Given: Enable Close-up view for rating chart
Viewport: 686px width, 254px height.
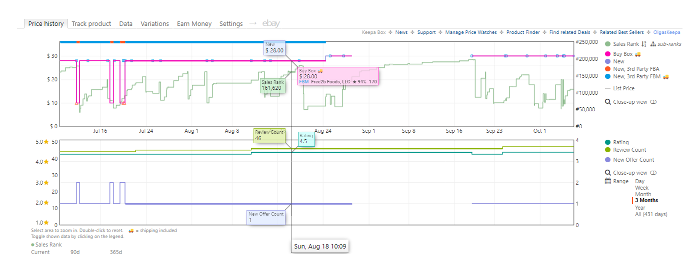Looking at the screenshot, I should click(x=653, y=173).
